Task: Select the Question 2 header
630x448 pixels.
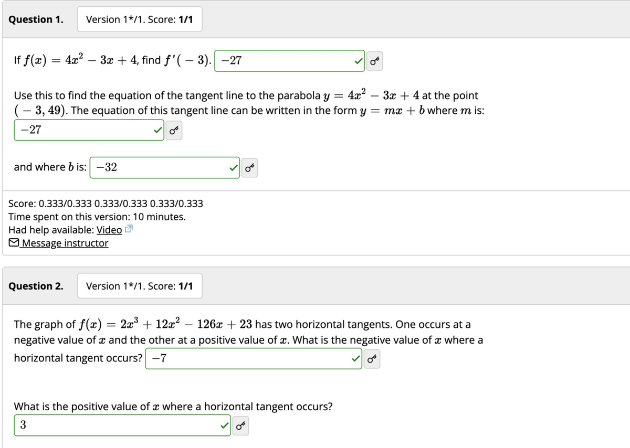Action: click(x=36, y=286)
